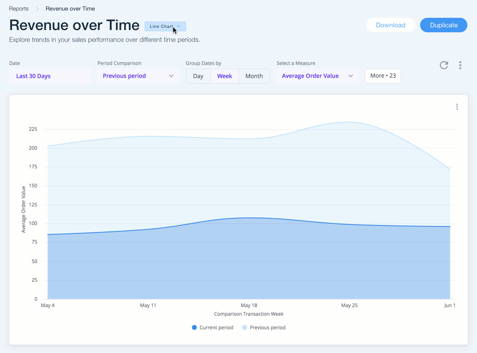477x353 pixels.
Task: Click the May 11 x-axis label
Action: [148, 305]
